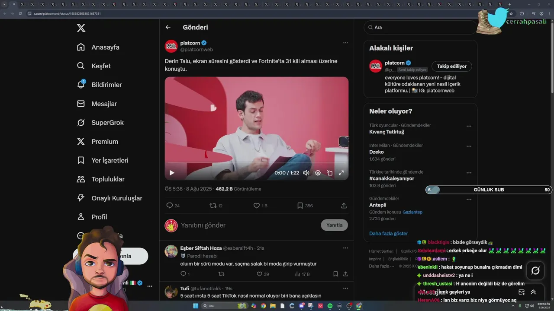This screenshot has width=554, height=311.
Task: Click platcorn avatar on the post
Action: pyautogui.click(x=171, y=46)
